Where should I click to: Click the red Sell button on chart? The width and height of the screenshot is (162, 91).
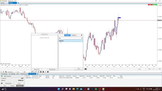pyautogui.click(x=150, y=5)
